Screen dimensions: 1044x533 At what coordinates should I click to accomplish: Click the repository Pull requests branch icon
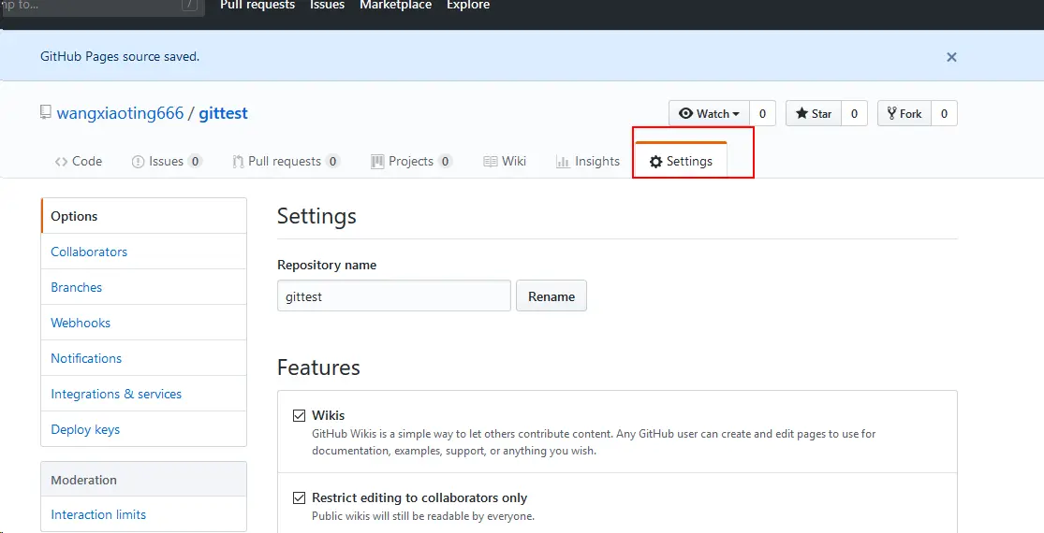tap(238, 162)
